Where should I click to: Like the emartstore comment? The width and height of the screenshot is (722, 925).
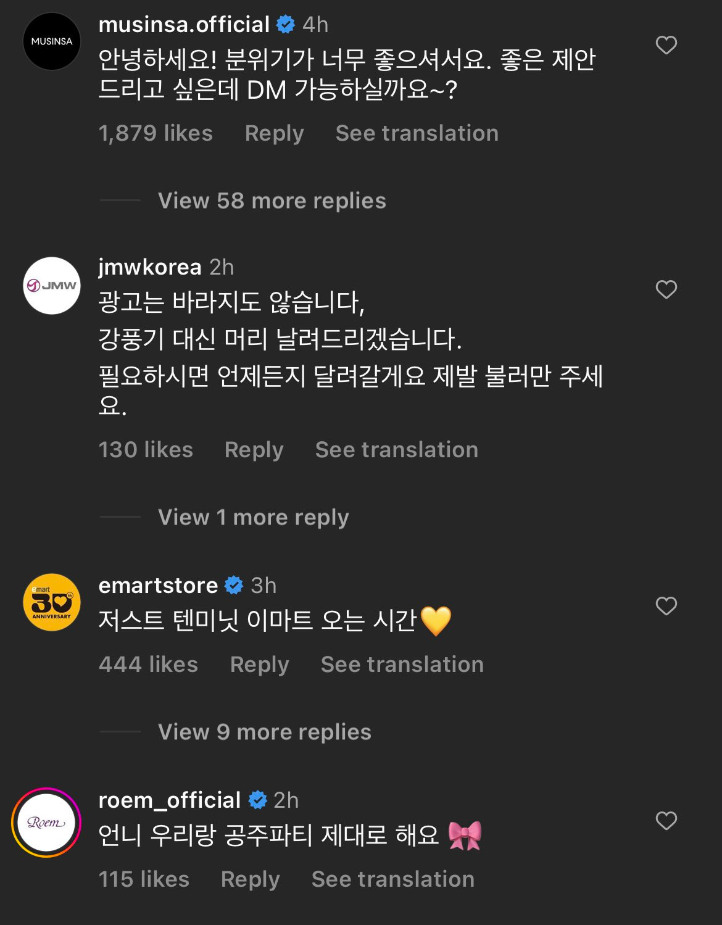(x=666, y=606)
